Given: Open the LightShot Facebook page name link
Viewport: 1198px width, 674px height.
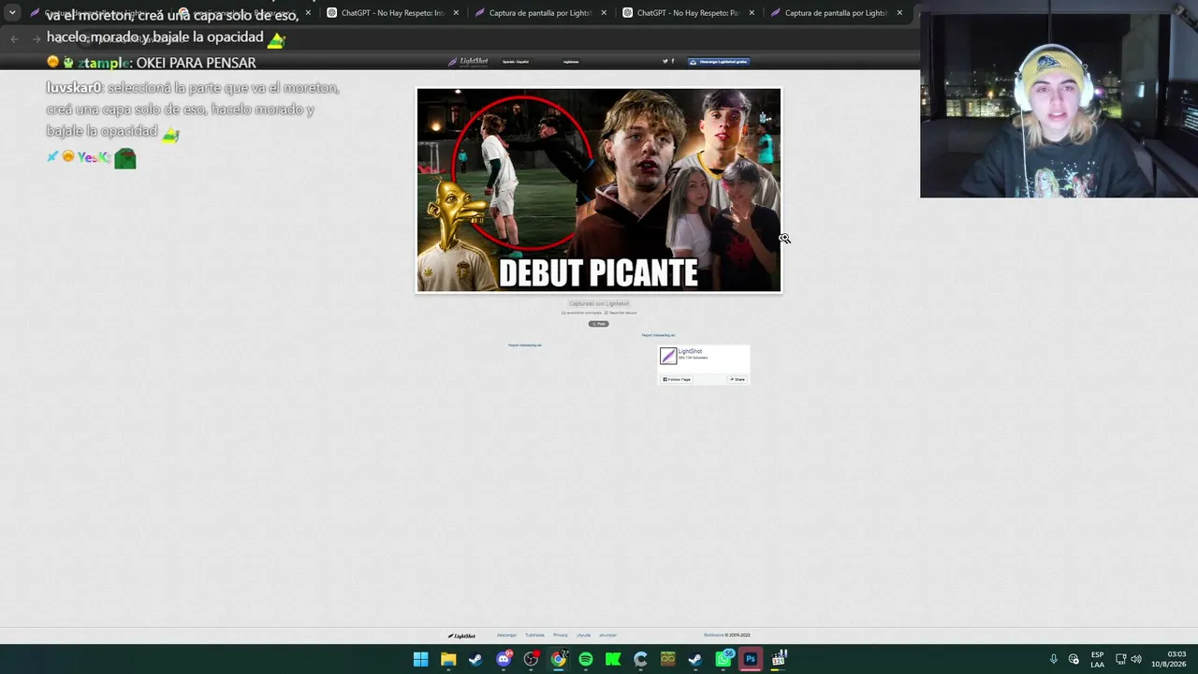Looking at the screenshot, I should [x=690, y=351].
